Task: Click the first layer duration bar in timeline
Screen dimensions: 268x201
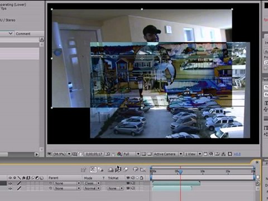Action: pos(176,183)
